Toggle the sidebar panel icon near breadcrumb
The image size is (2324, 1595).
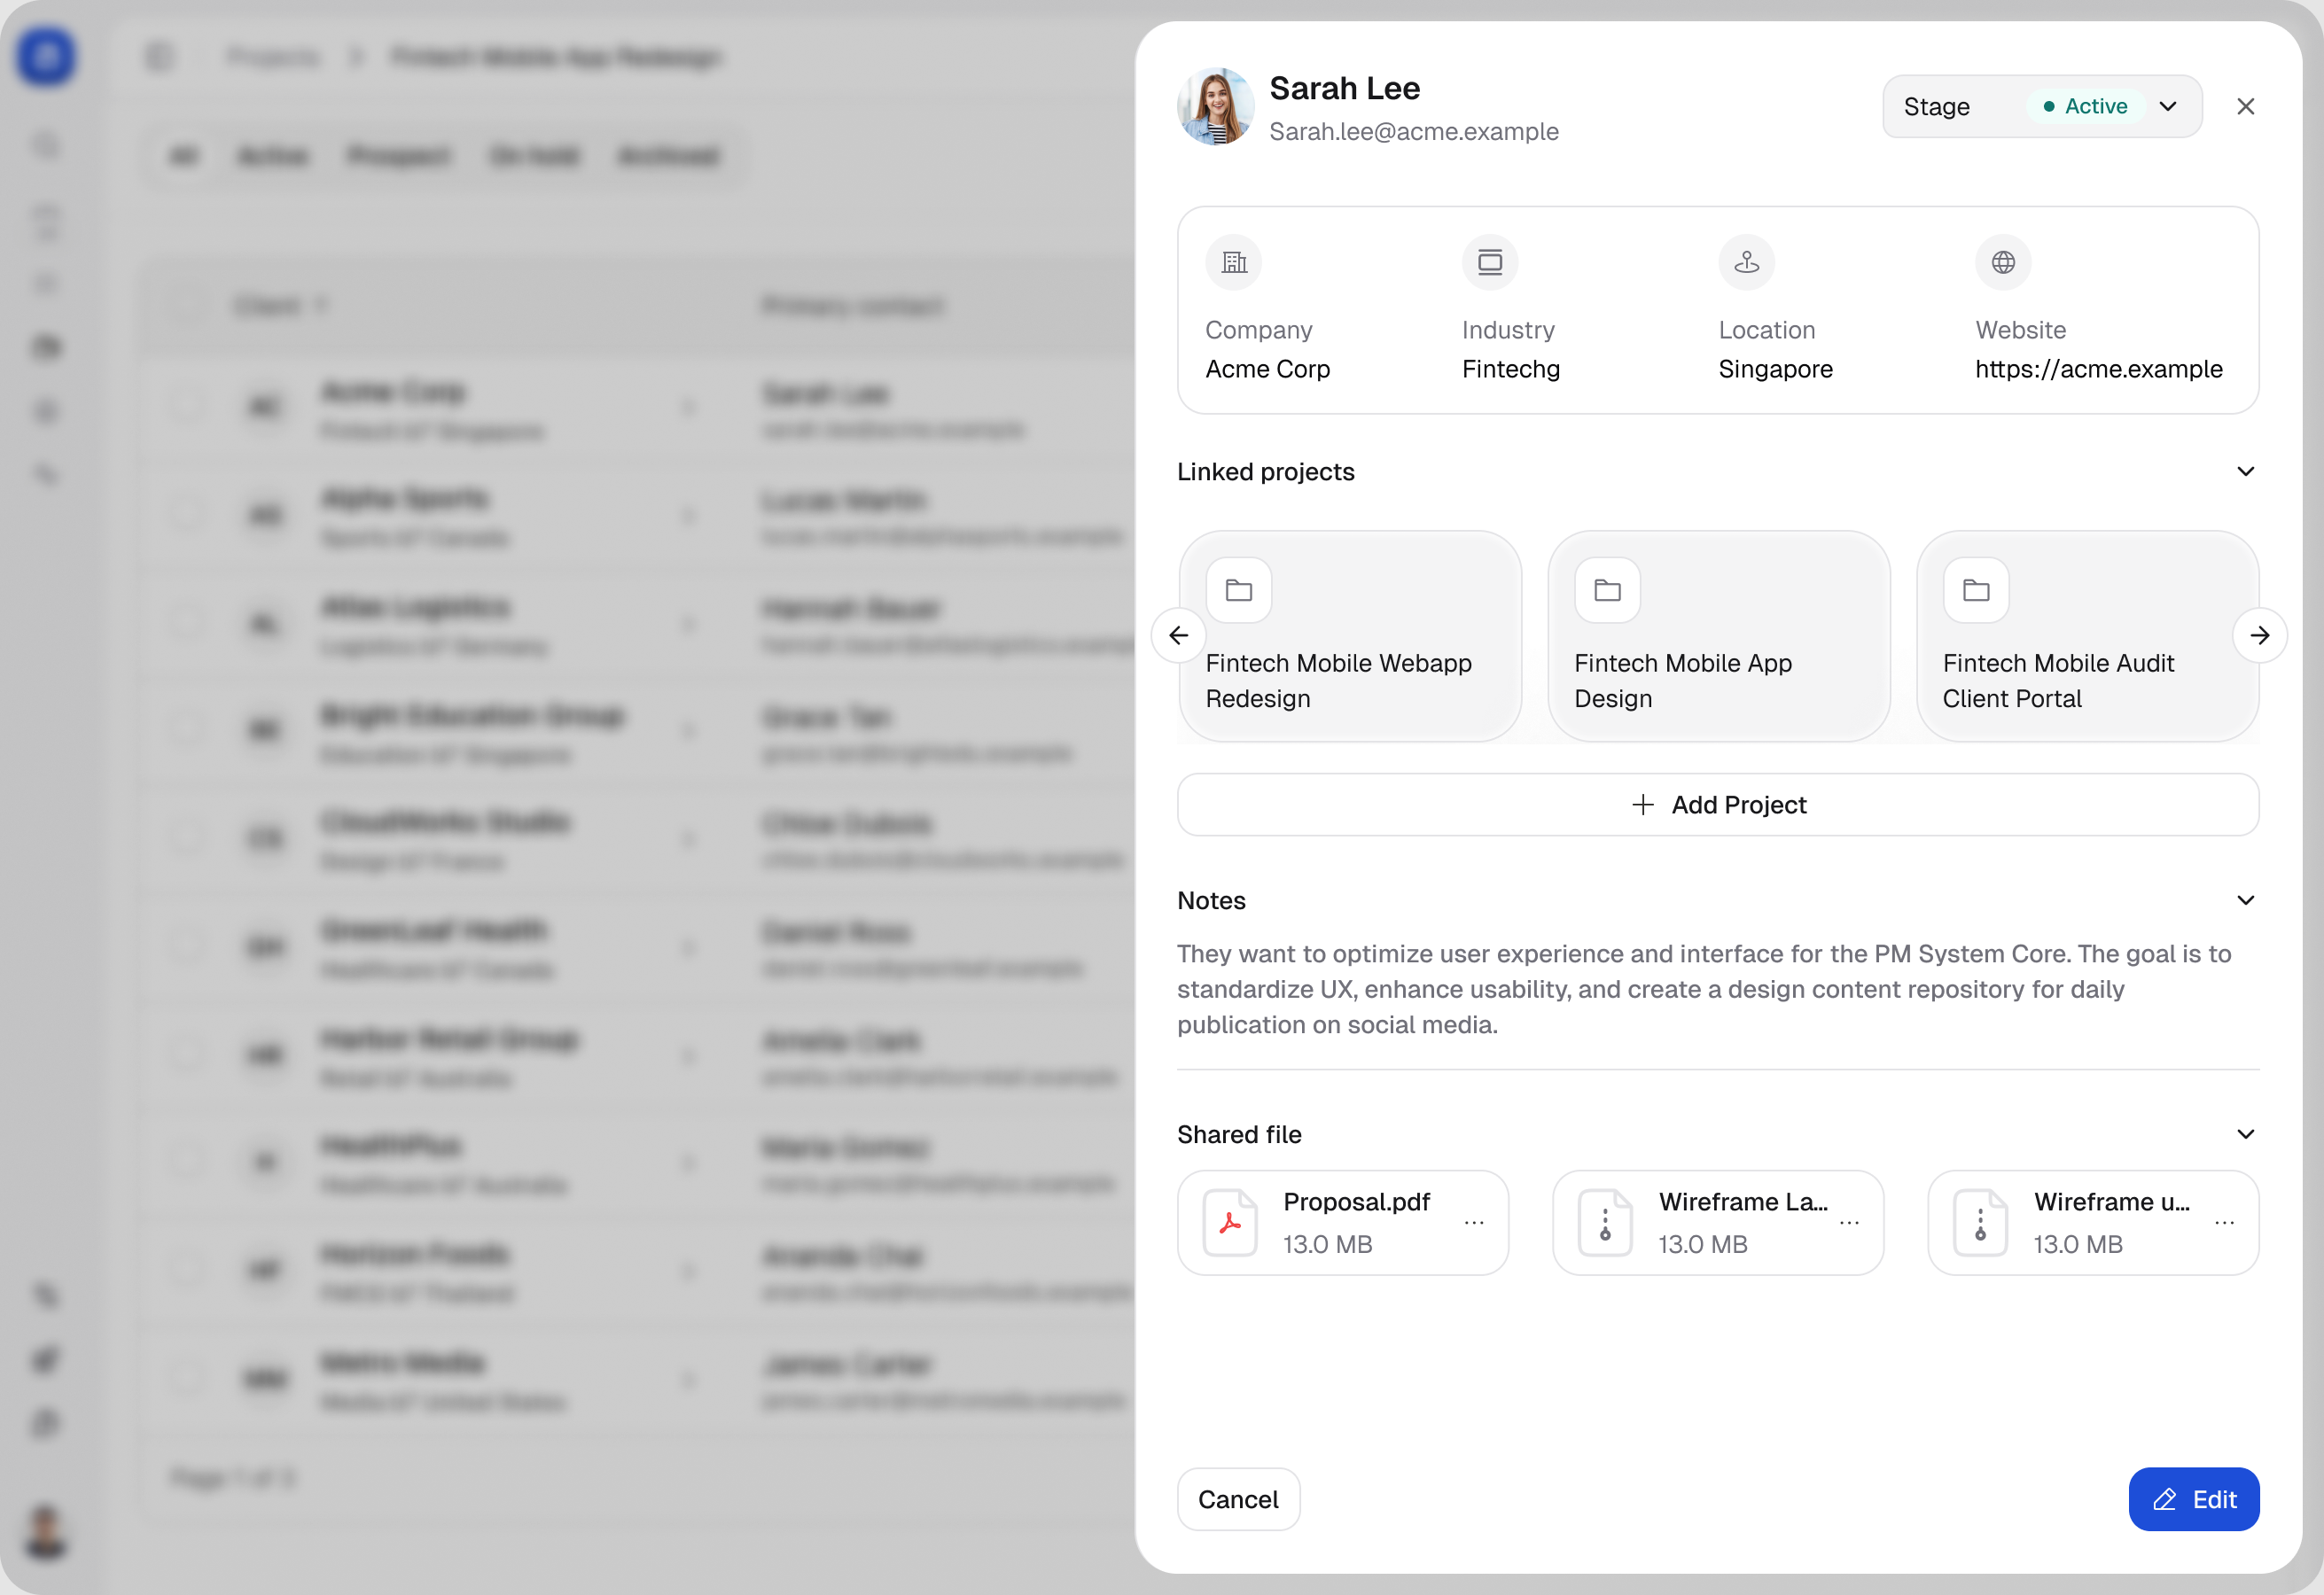159,57
